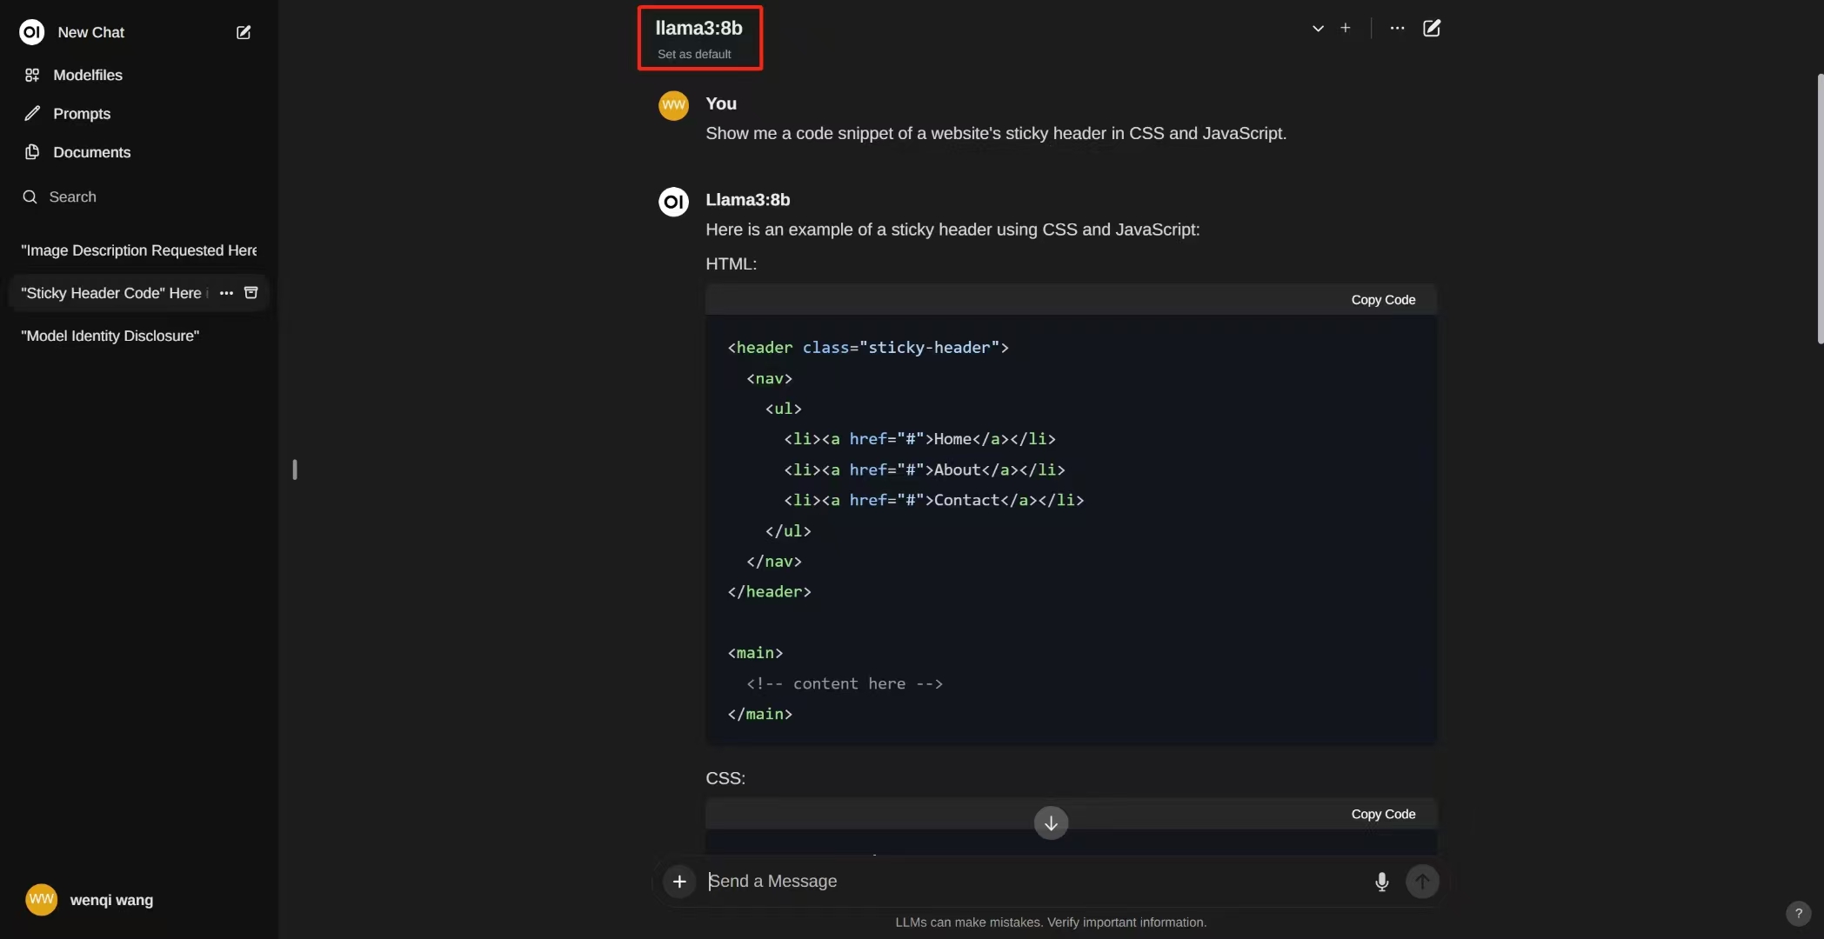Click the Home list item code line
The height and width of the screenshot is (939, 1824).
click(919, 439)
